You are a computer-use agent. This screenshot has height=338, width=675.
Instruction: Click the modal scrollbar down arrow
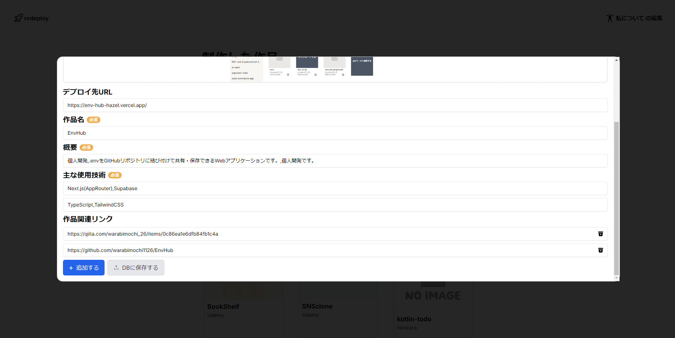616,278
